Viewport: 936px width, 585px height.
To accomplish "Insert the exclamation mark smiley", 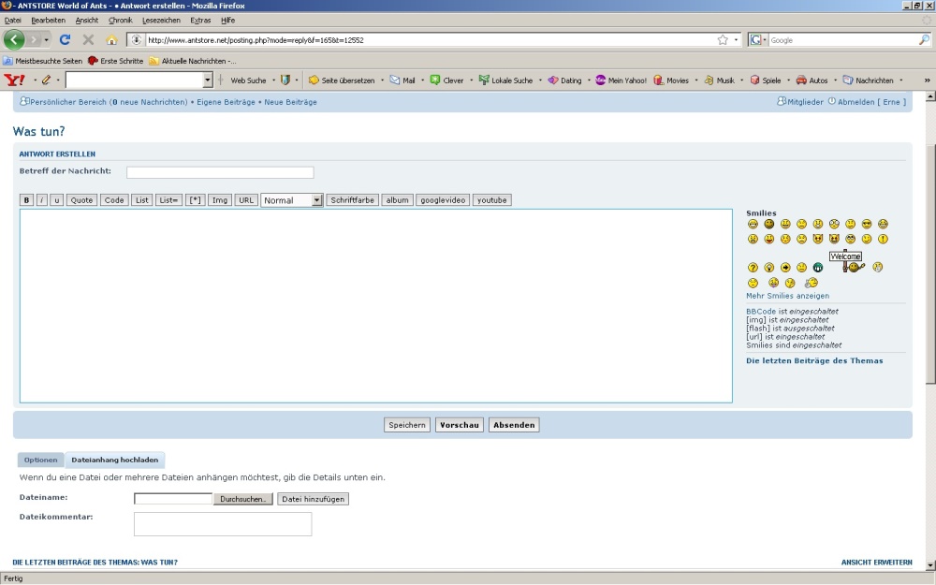I will (883, 240).
